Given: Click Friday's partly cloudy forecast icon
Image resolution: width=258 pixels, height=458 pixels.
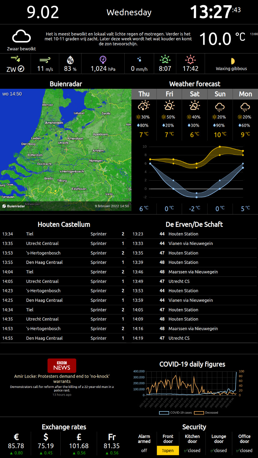Looking at the screenshot, I should click(169, 106).
